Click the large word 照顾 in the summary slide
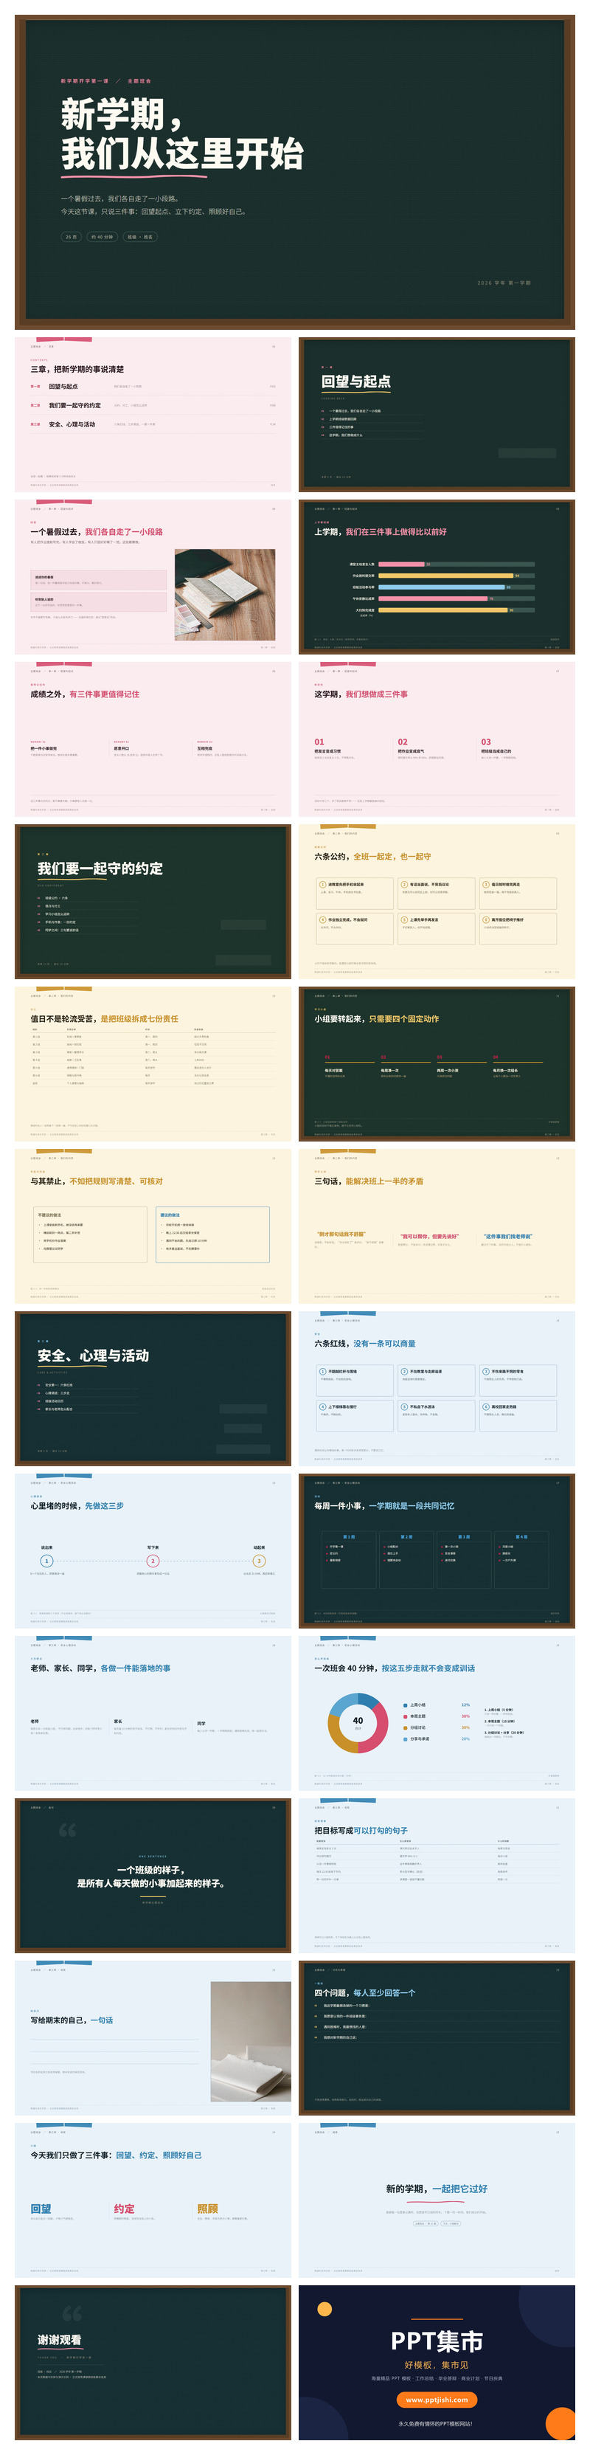The image size is (590, 2455). click(208, 2209)
